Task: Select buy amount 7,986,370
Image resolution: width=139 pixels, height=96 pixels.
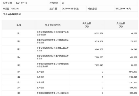Action: 99,57
